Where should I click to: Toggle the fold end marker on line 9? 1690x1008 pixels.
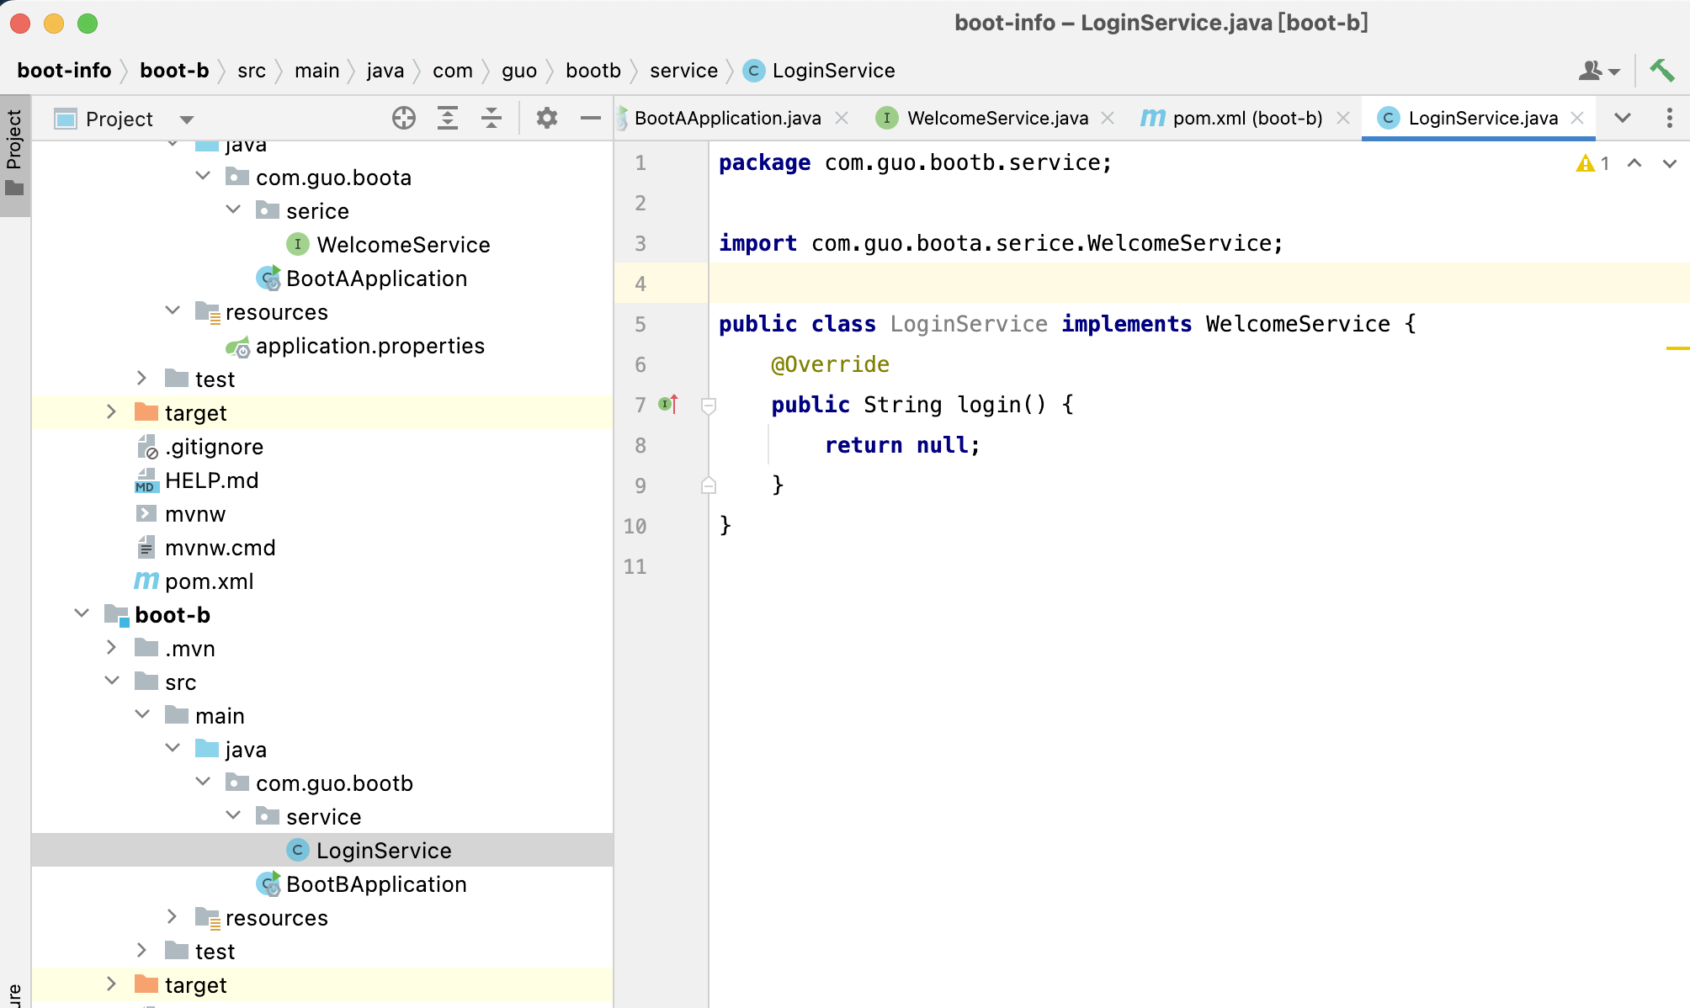(x=709, y=485)
